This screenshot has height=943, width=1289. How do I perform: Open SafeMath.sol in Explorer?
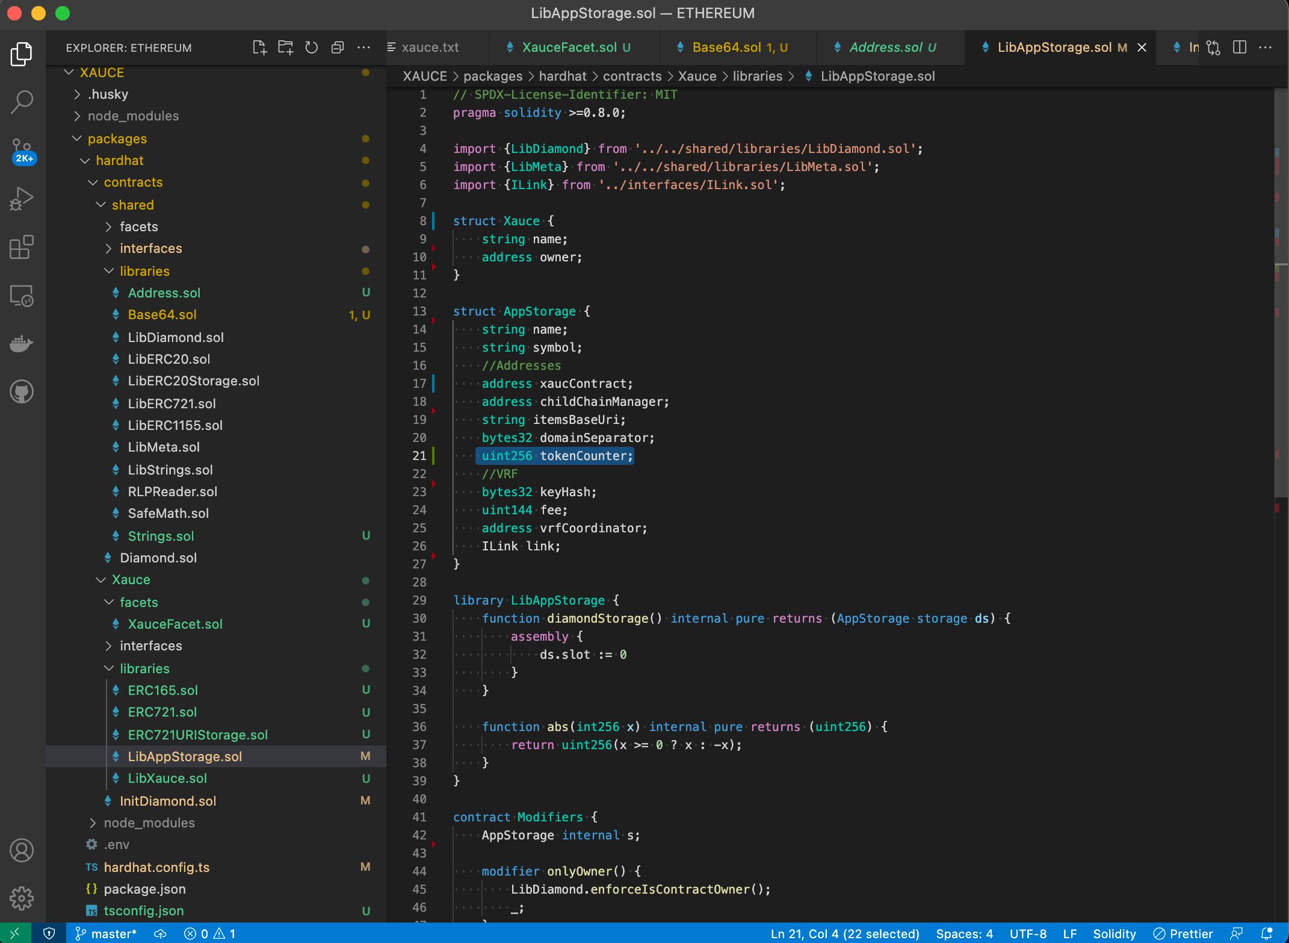click(215, 513)
